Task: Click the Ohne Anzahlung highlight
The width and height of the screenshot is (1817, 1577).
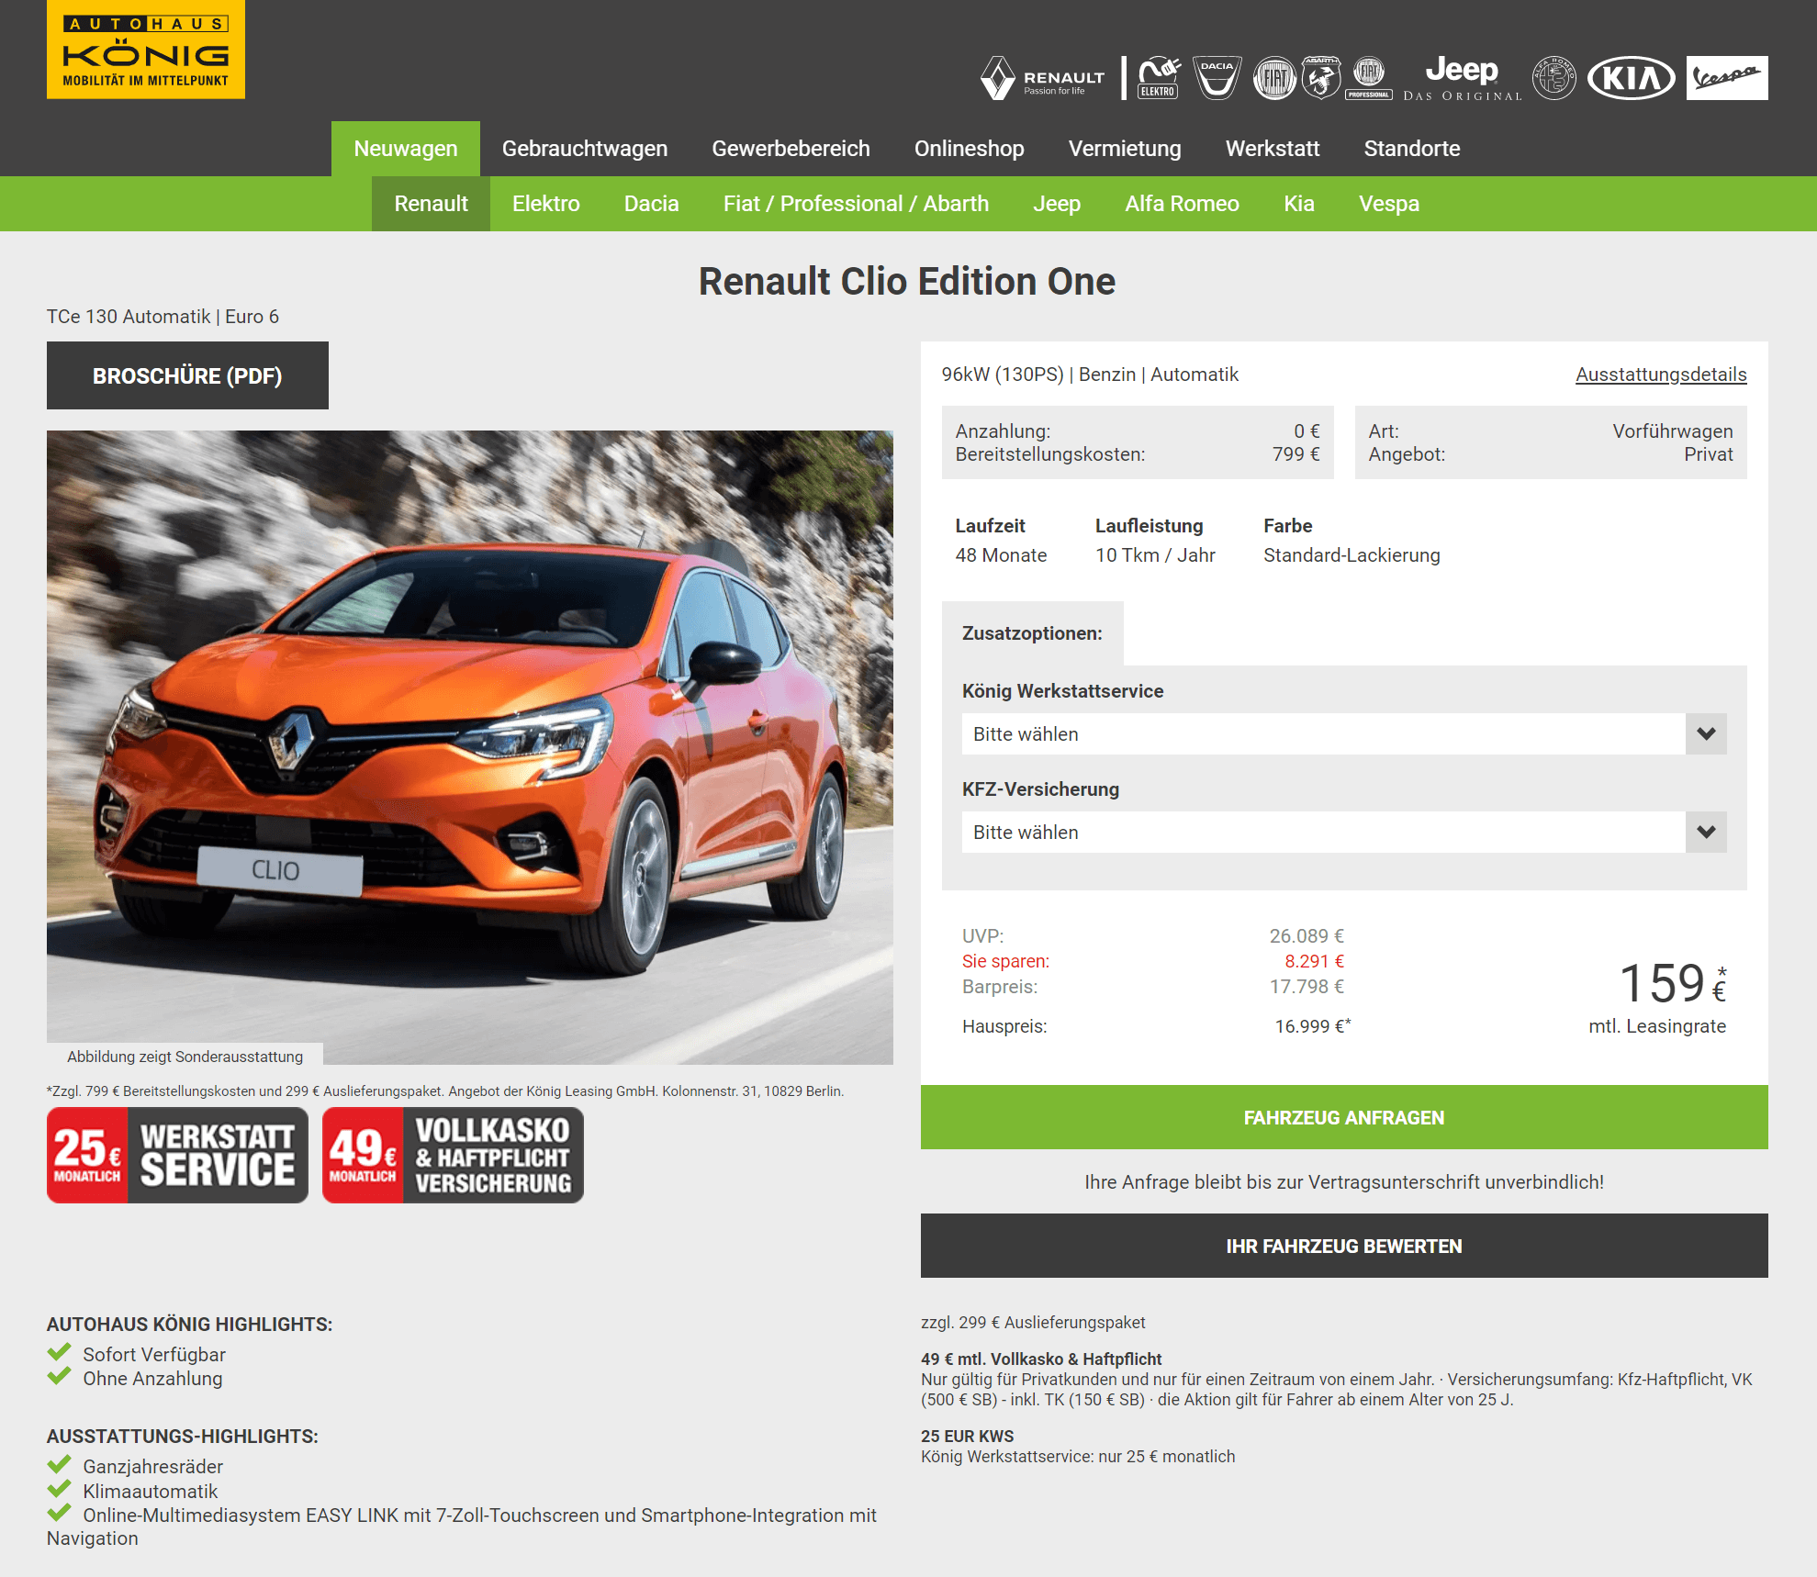Action: pyautogui.click(x=152, y=1379)
